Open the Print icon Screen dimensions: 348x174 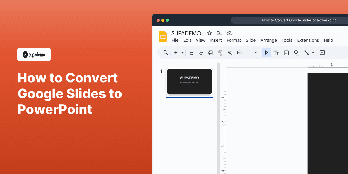[211, 53]
